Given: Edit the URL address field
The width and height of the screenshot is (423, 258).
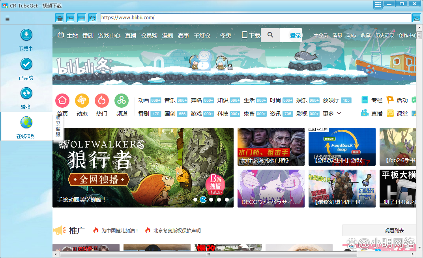Looking at the screenshot, I should point(255,18).
